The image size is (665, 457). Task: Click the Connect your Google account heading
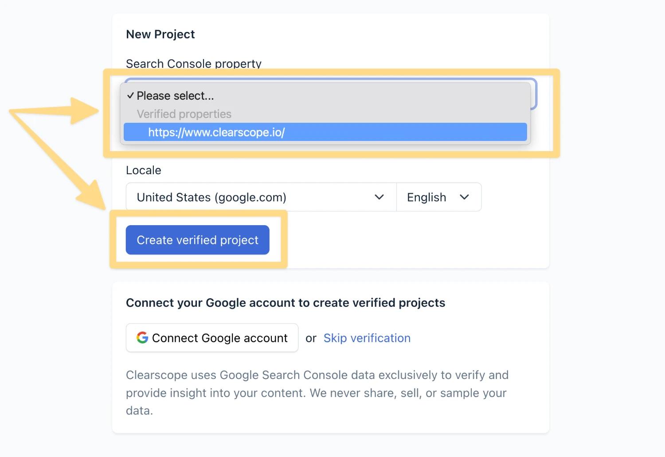286,303
